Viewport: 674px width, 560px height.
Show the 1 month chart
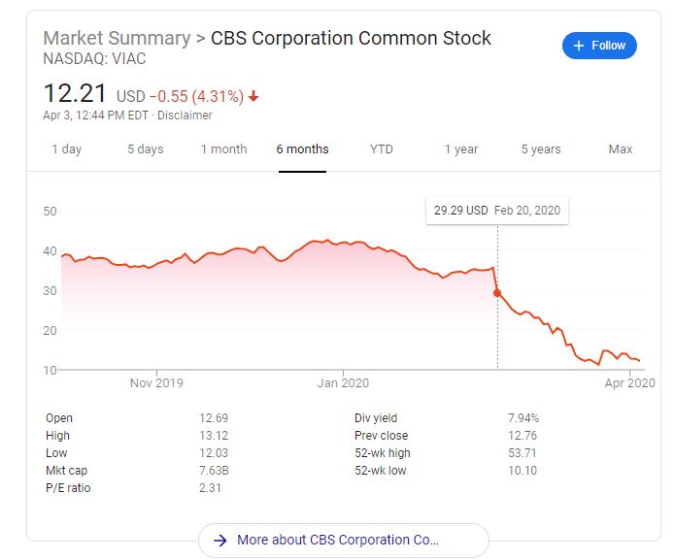coord(223,149)
